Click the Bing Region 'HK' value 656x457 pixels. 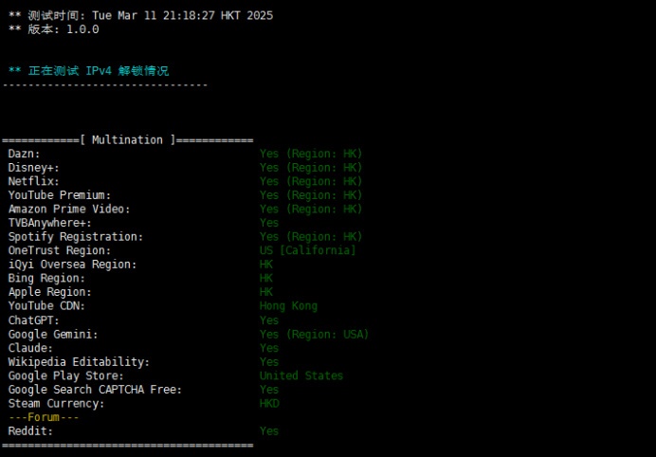point(266,278)
